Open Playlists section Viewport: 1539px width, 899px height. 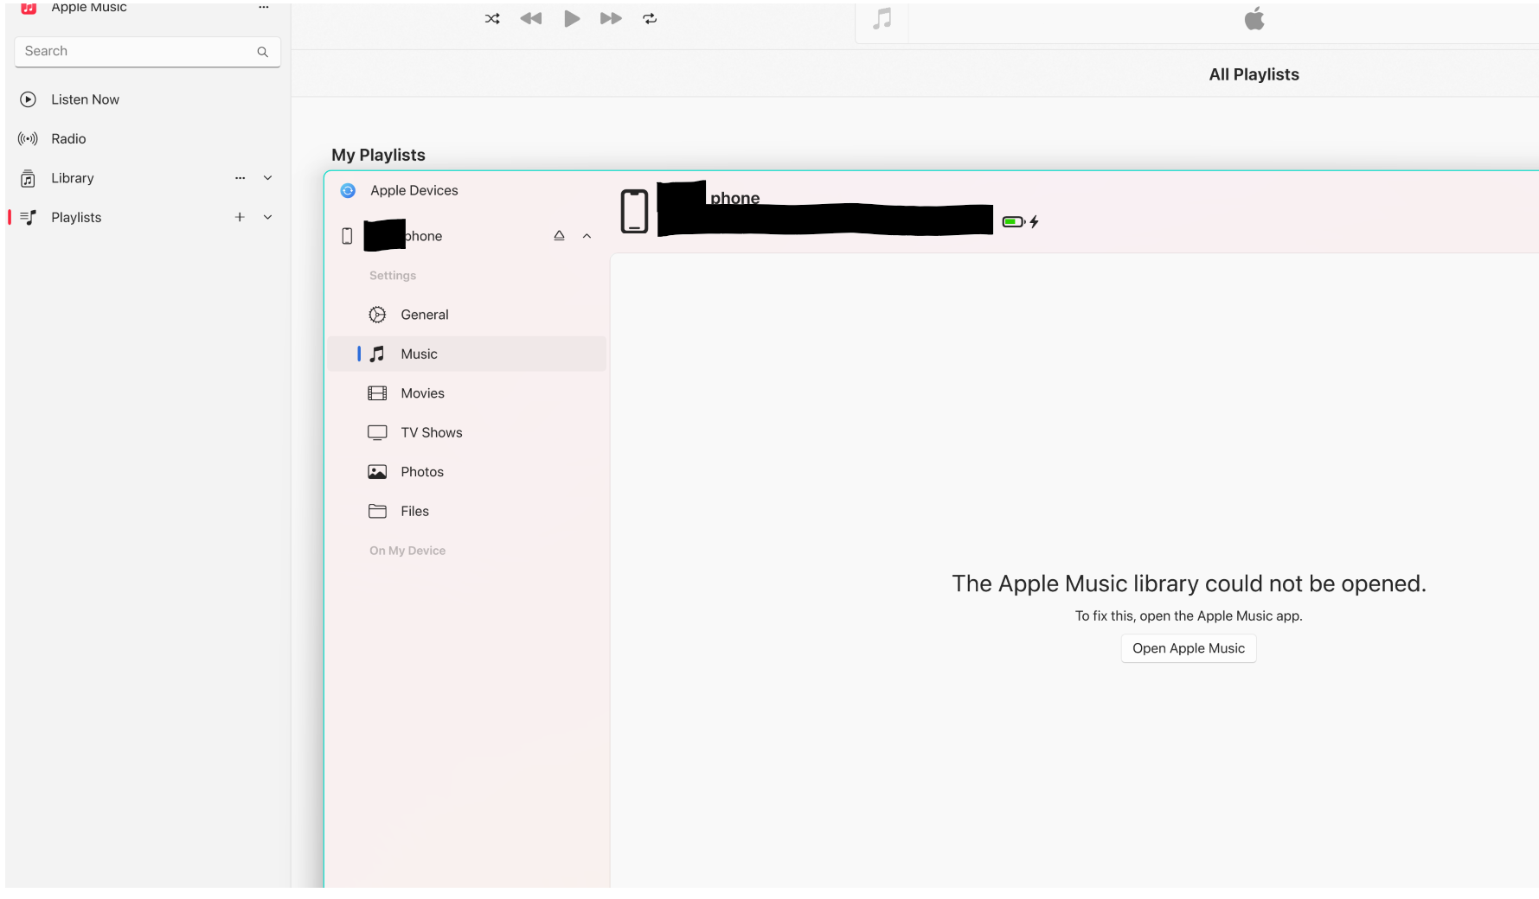point(147,217)
